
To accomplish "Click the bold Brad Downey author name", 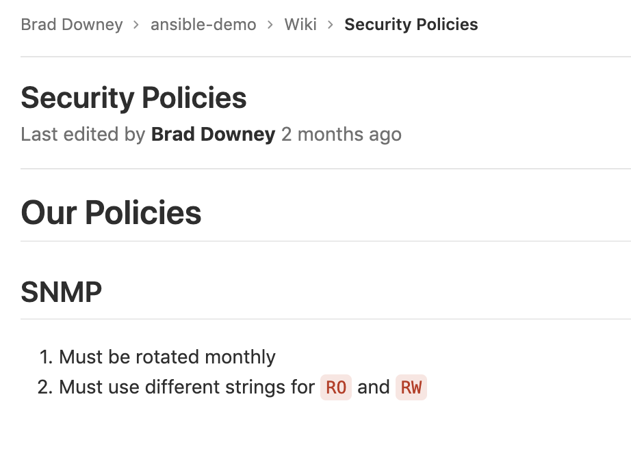I will pos(213,134).
